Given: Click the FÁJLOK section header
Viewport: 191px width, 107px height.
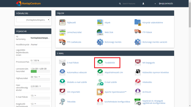Looking at the screenshot, I should tap(115, 13).
